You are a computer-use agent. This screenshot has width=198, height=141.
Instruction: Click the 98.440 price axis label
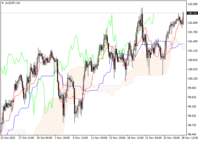click(x=193, y=134)
